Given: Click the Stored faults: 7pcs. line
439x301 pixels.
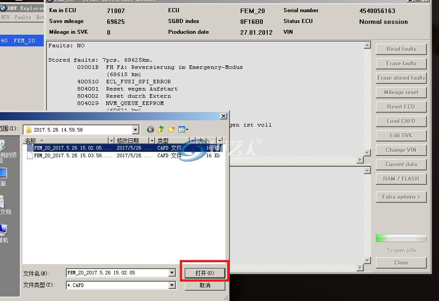Looking at the screenshot, I should [x=100, y=60].
